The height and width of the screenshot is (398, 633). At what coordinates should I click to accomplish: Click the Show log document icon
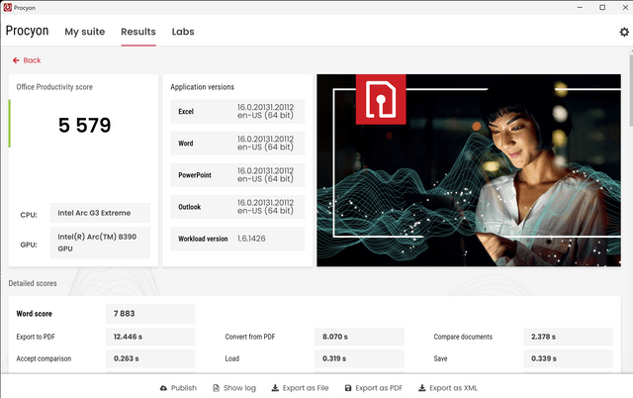(x=216, y=388)
